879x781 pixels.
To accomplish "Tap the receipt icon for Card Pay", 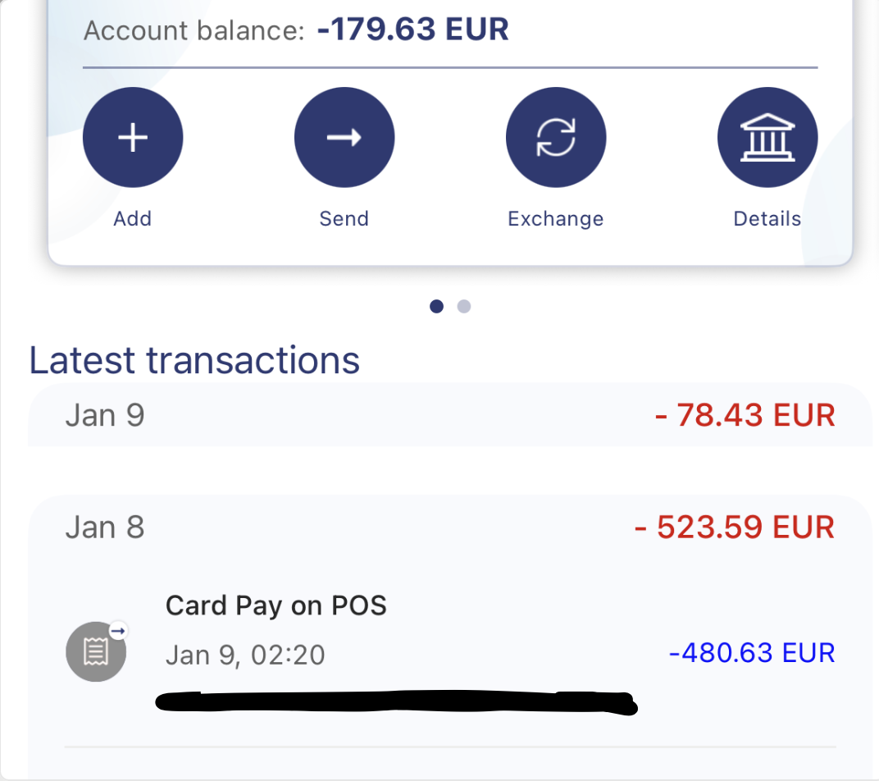I will (96, 652).
